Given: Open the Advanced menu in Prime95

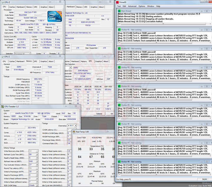Looking at the screenshot, I should click(x=132, y=6).
